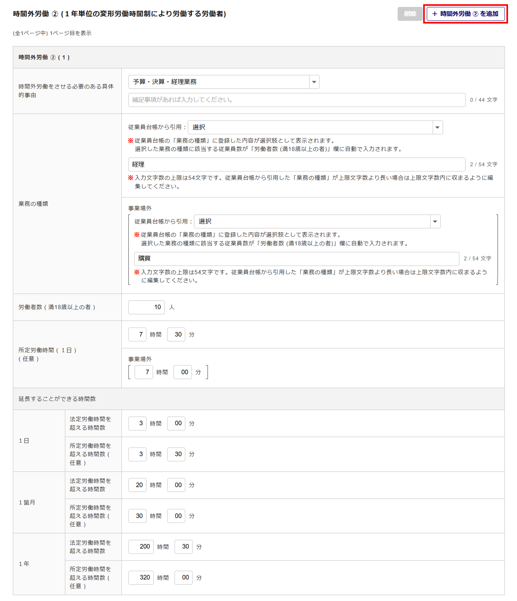
Task: Open the first 従業員台帳から引用 dropdown
Action: (x=315, y=127)
